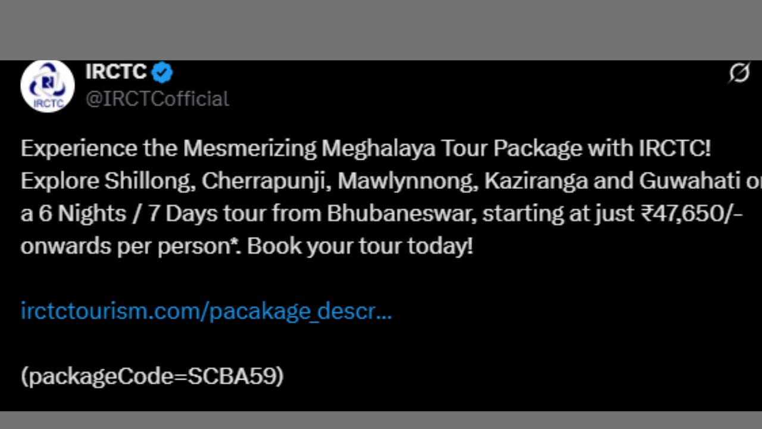Click the blue verified badge
762x429 pixels.
tap(162, 73)
